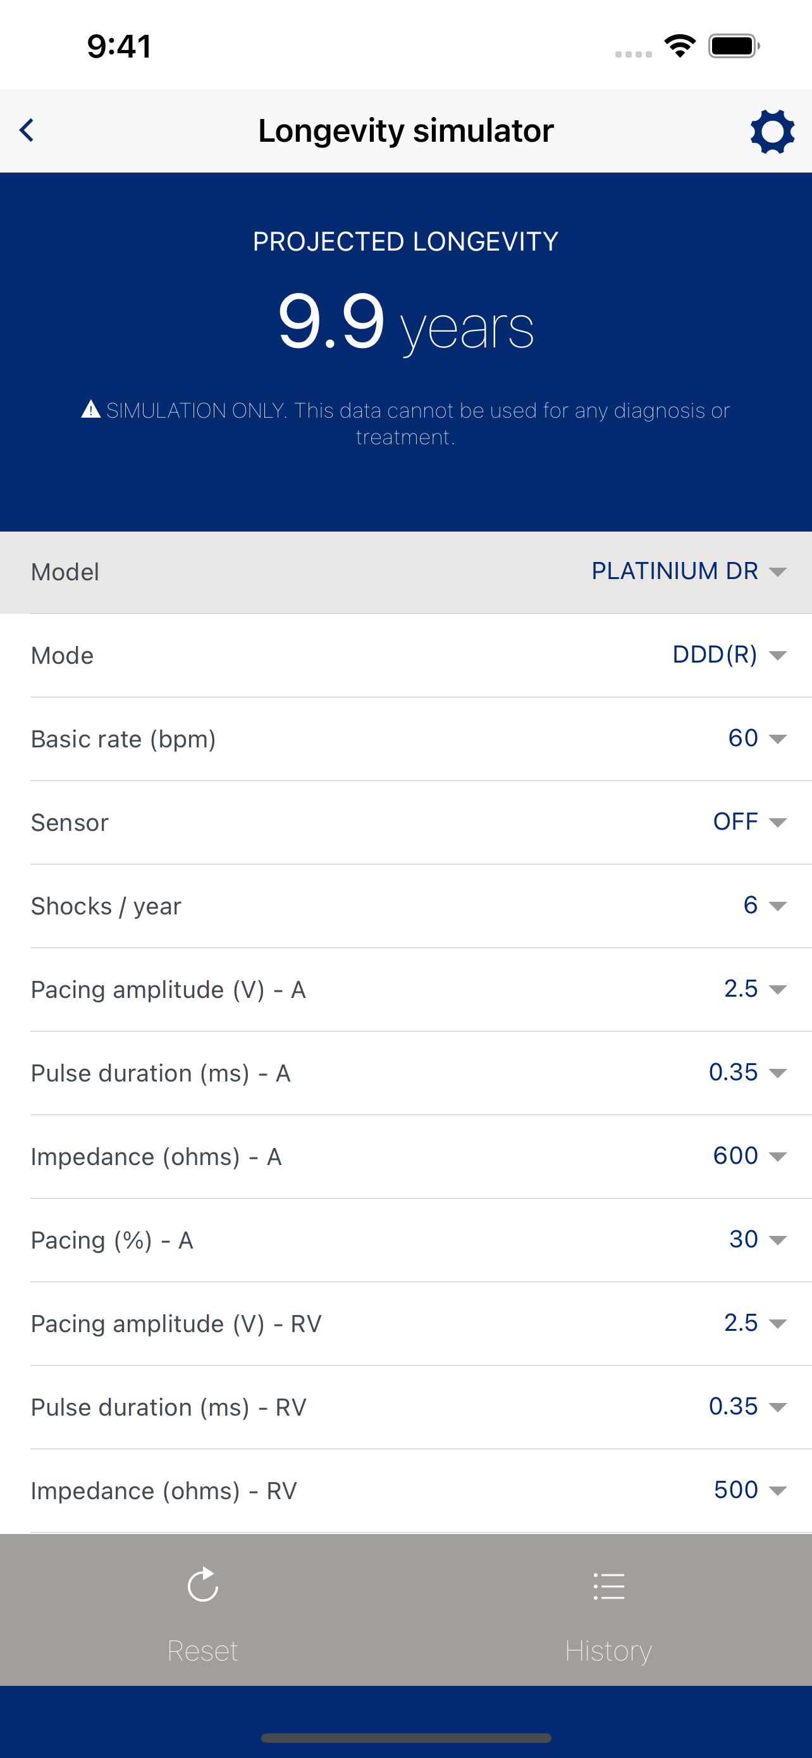Image resolution: width=812 pixels, height=1758 pixels.
Task: Tap the projected longevity 9.9 years display
Action: point(405,322)
